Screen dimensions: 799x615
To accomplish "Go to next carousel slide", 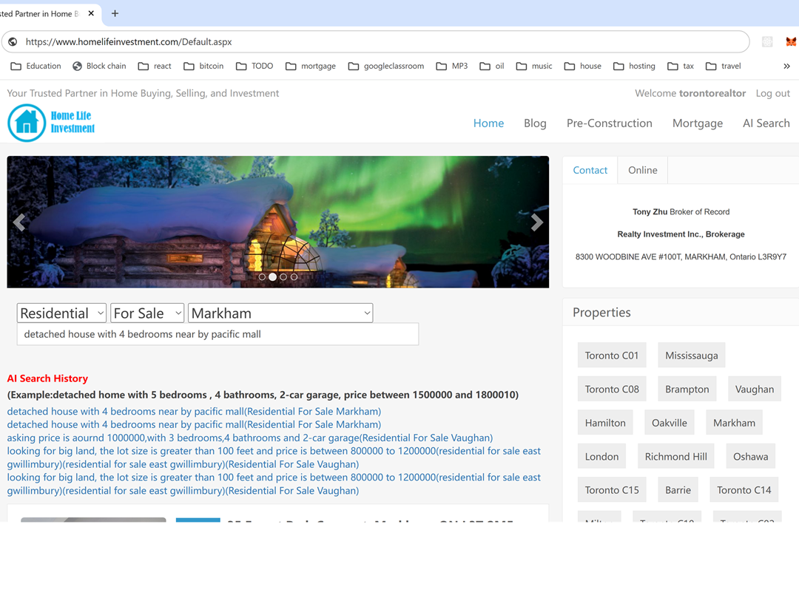I will (536, 222).
